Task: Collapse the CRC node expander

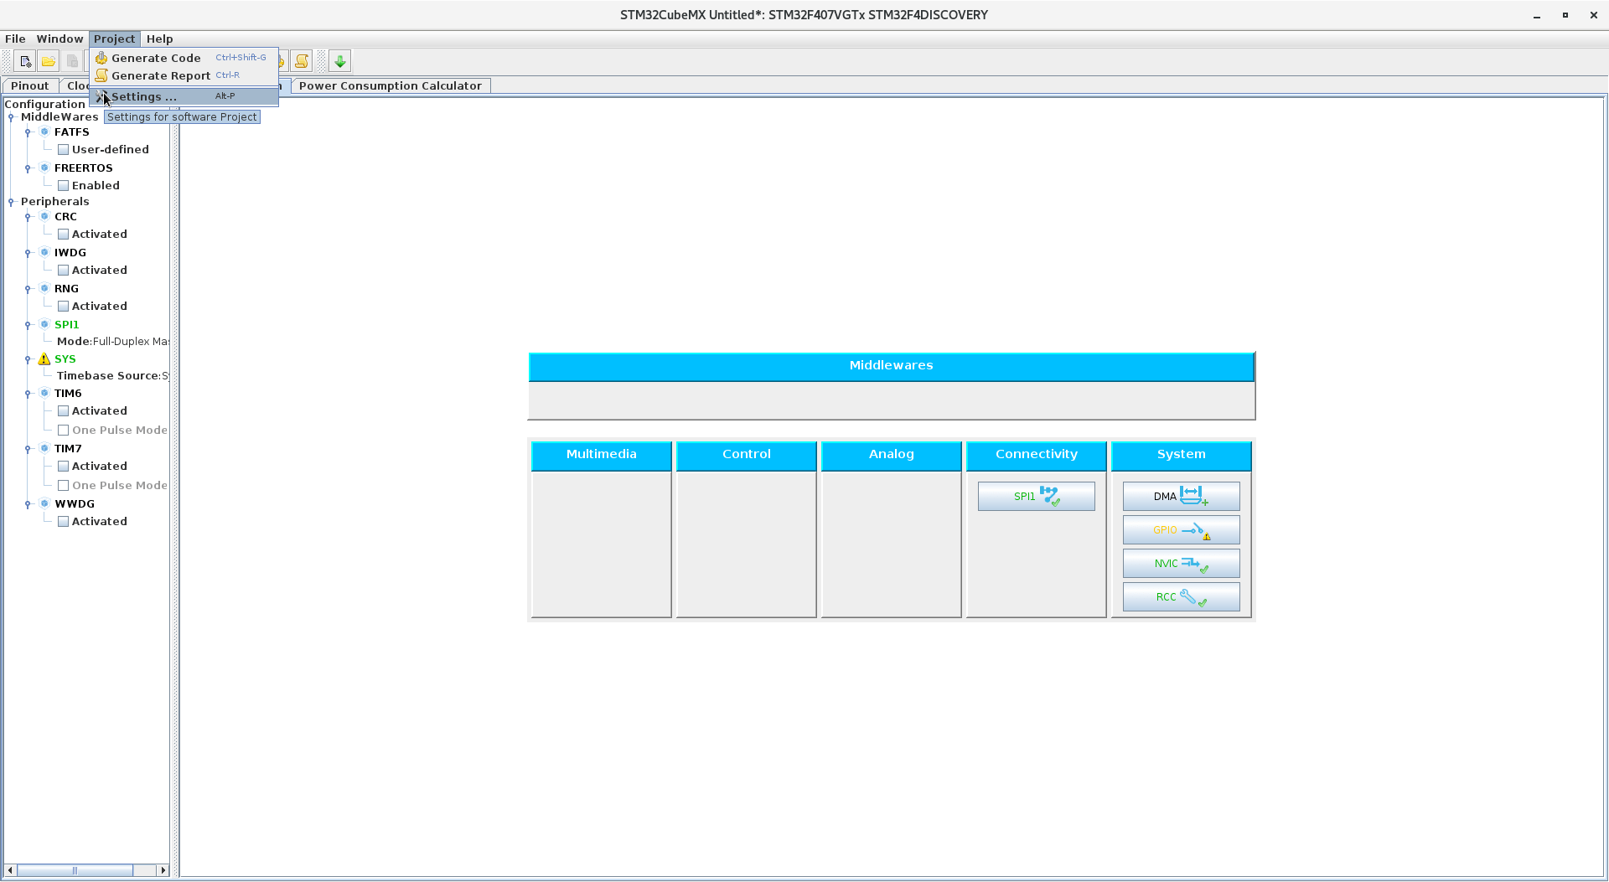Action: point(28,217)
